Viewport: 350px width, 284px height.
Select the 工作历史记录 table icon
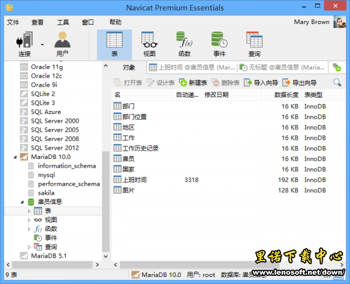click(x=117, y=148)
